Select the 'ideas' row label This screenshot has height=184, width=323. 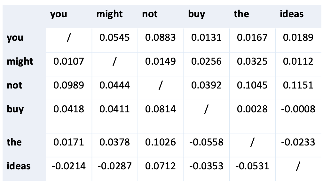[19, 166]
